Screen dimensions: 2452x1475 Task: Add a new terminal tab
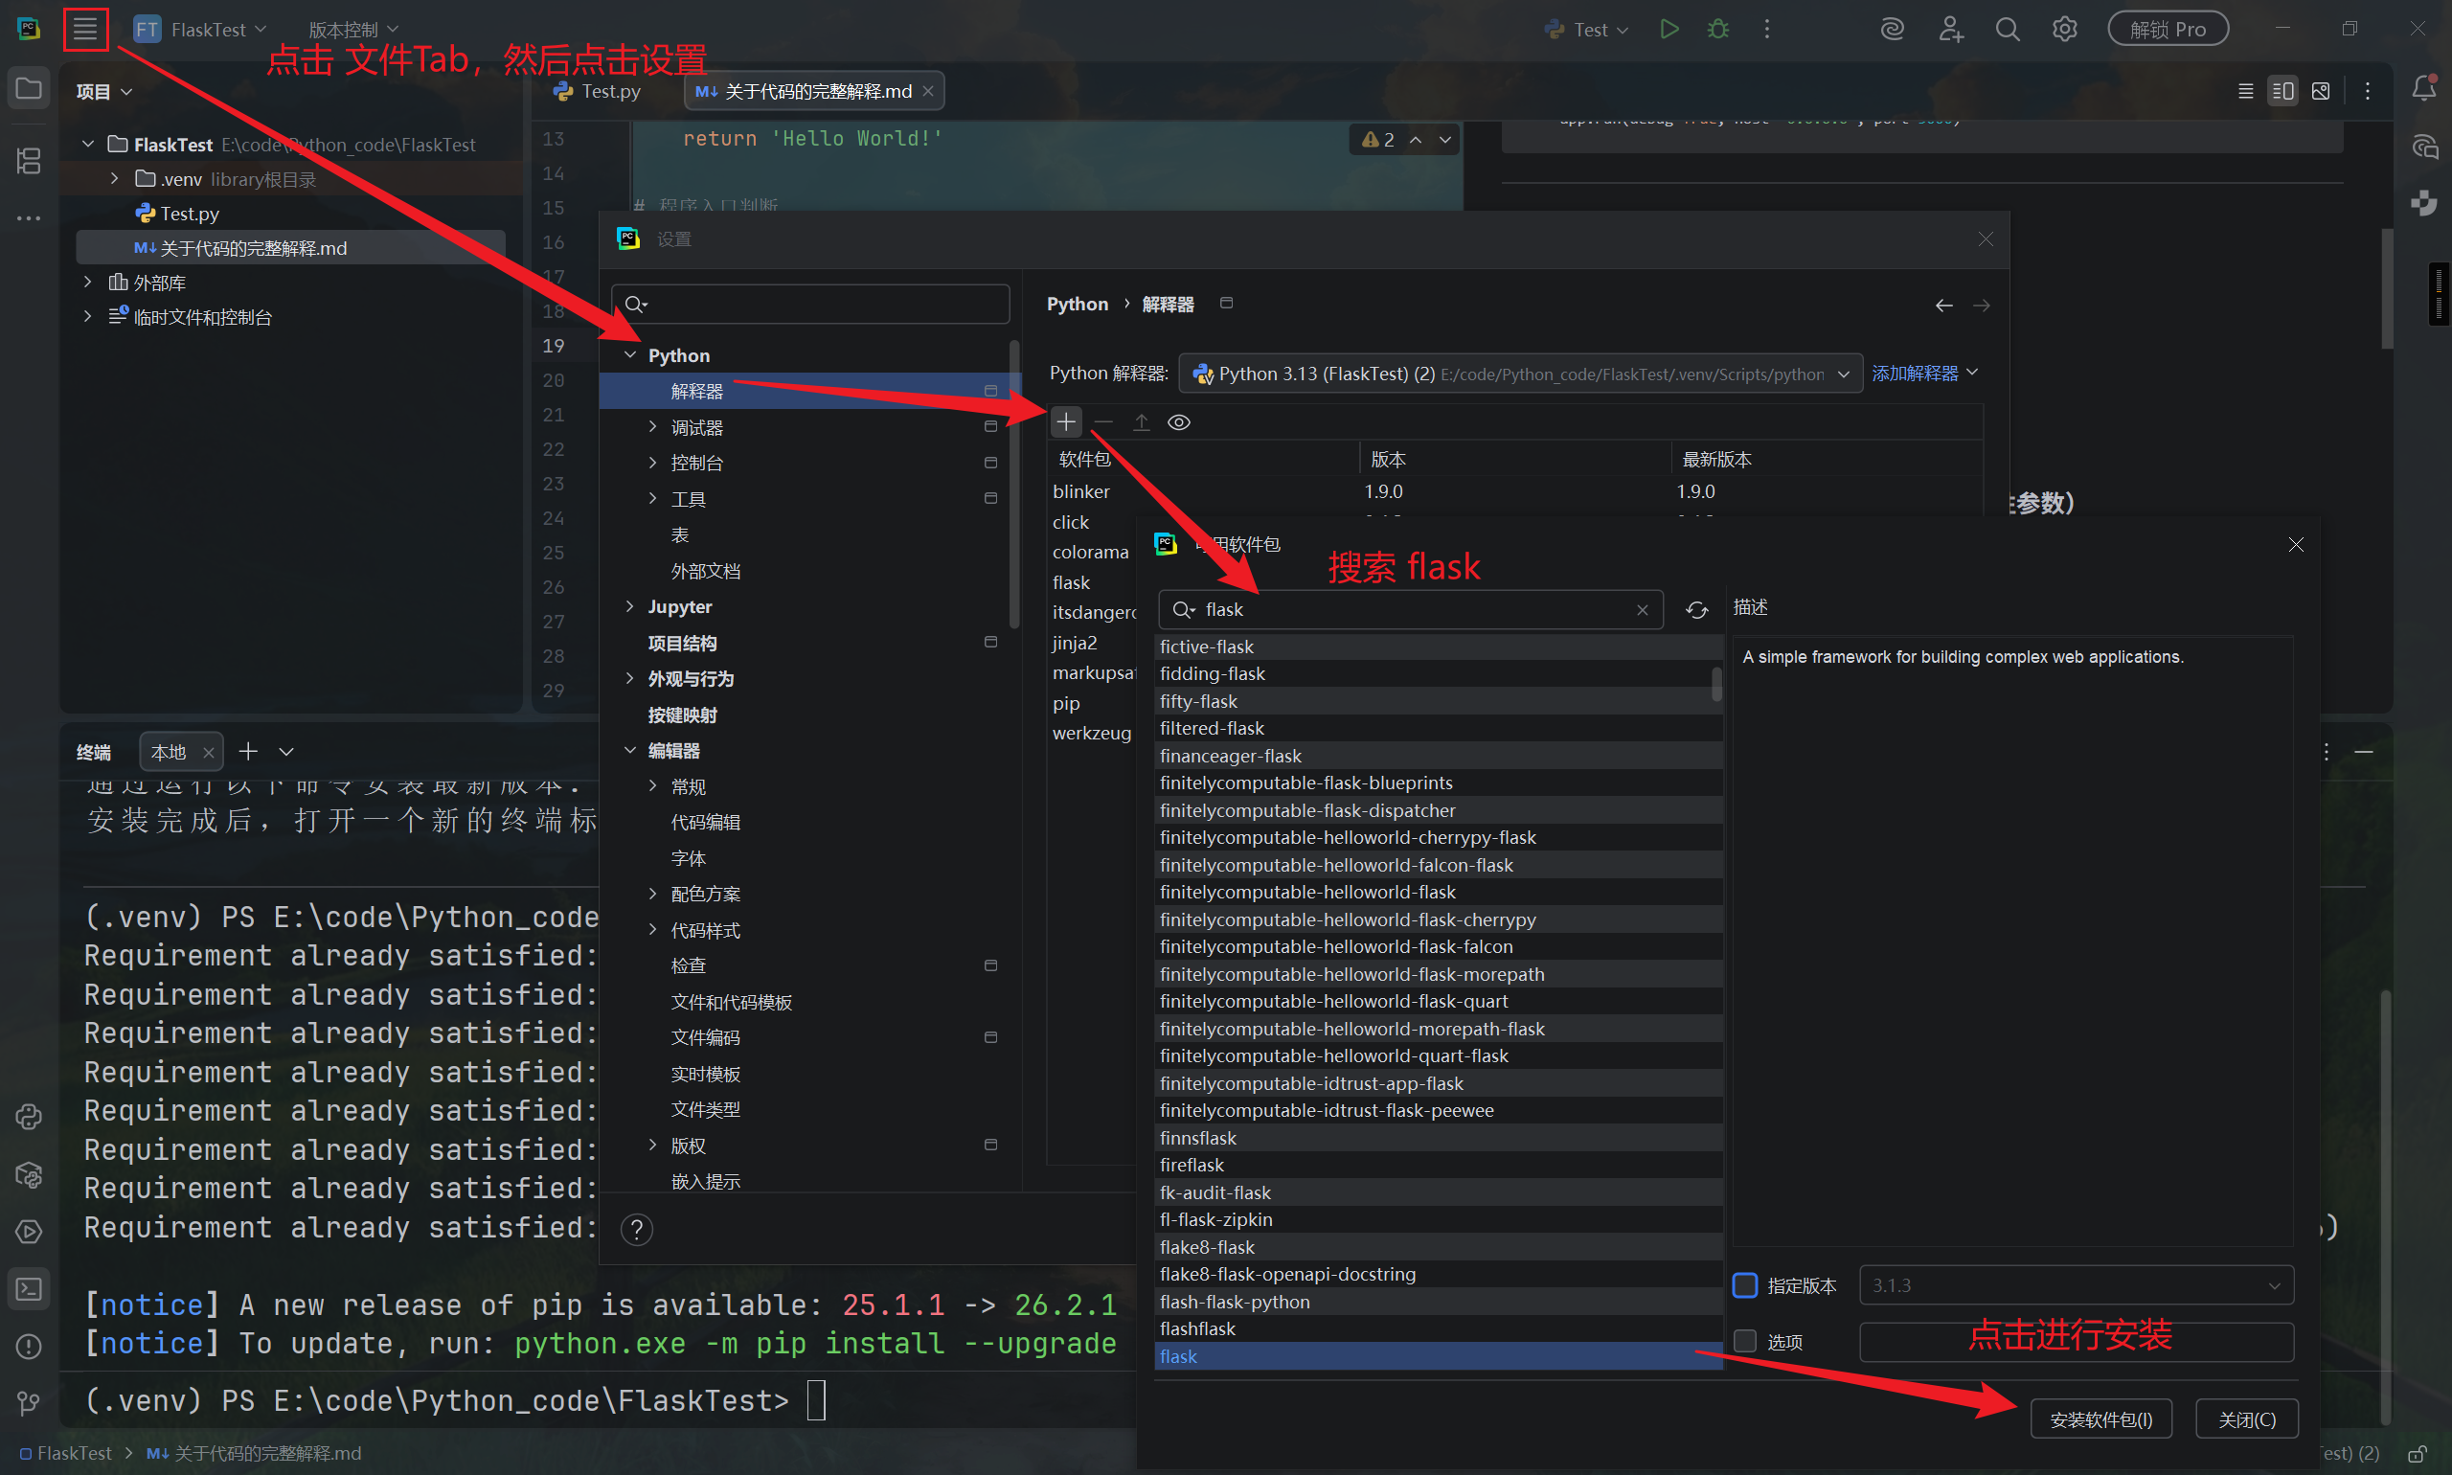click(x=248, y=752)
